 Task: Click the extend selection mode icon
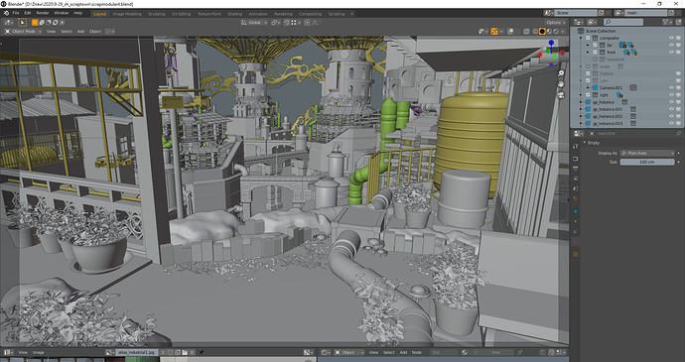pos(42,22)
